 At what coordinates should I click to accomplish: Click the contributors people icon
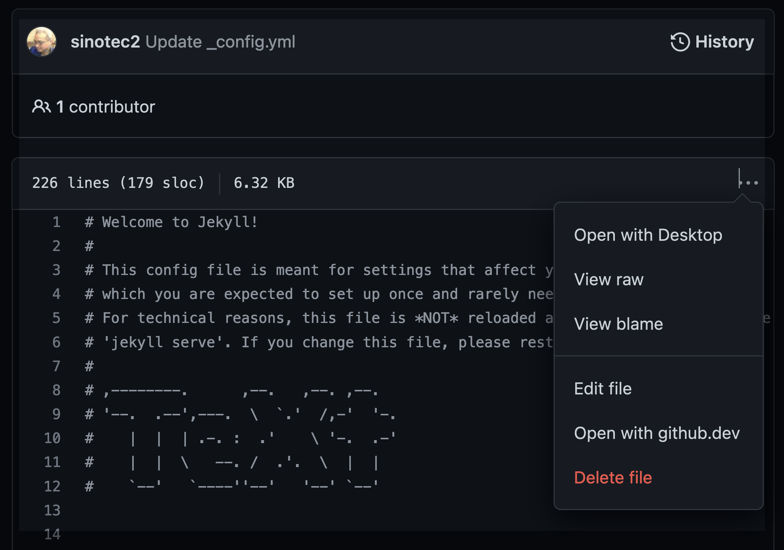coord(41,107)
